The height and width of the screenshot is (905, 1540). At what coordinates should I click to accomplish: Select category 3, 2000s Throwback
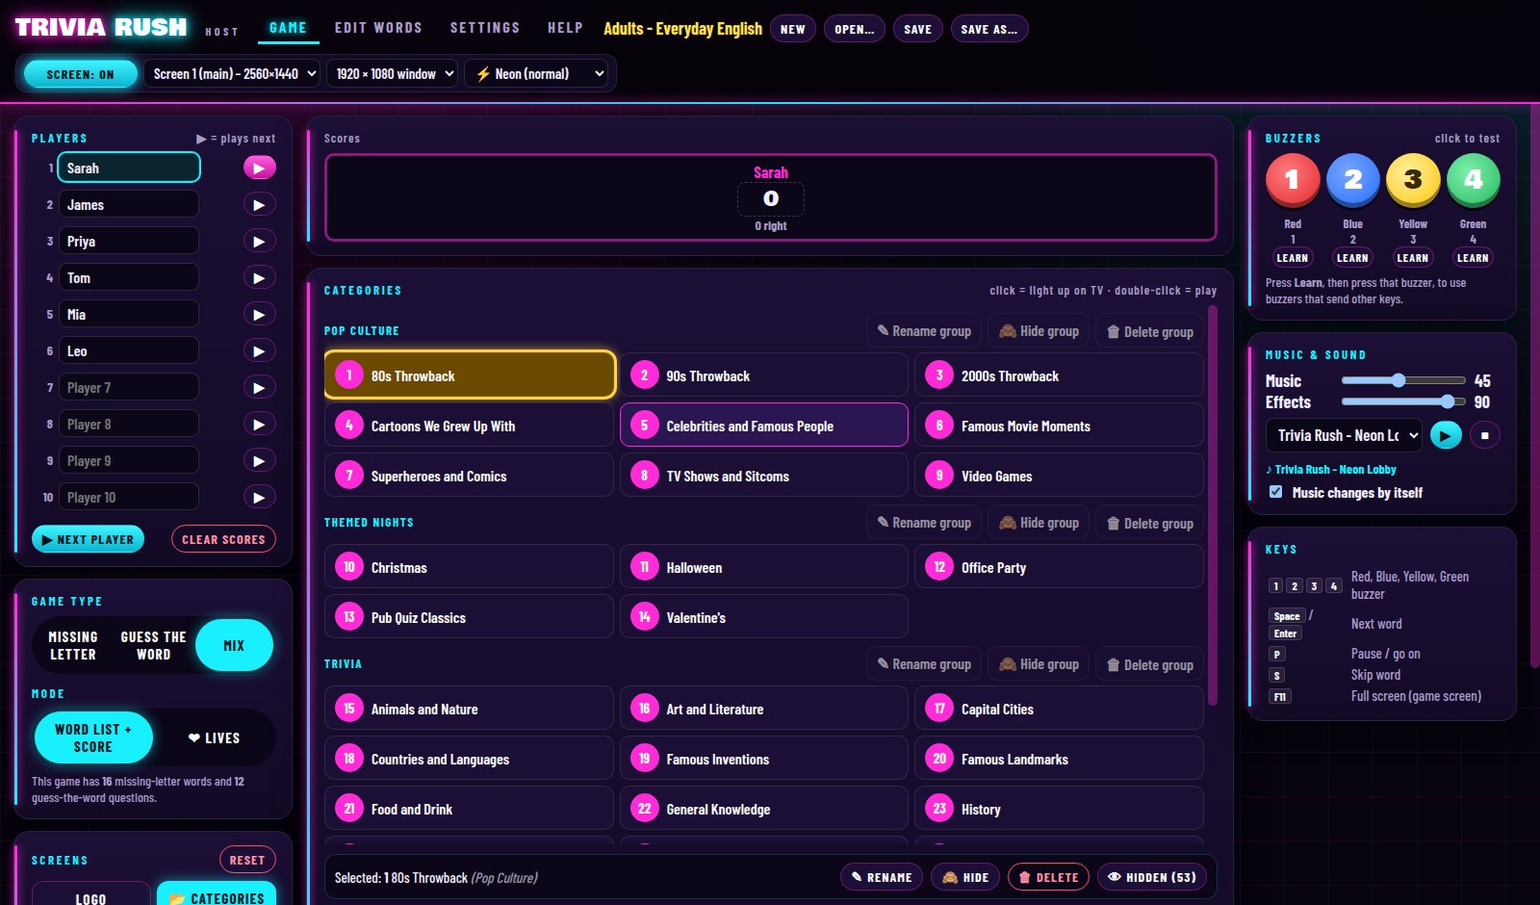pyautogui.click(x=1059, y=375)
